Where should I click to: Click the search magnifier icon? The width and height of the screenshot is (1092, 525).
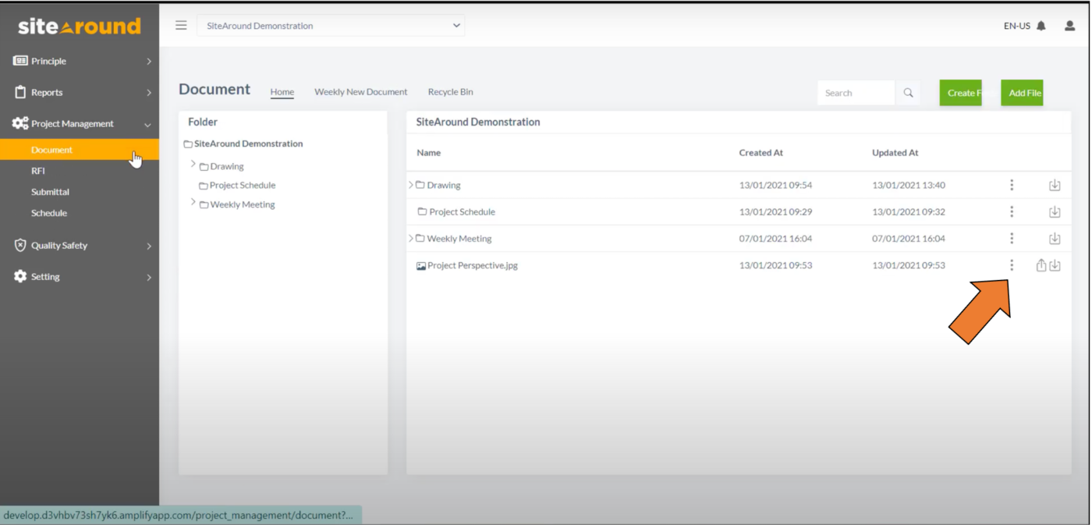click(907, 92)
